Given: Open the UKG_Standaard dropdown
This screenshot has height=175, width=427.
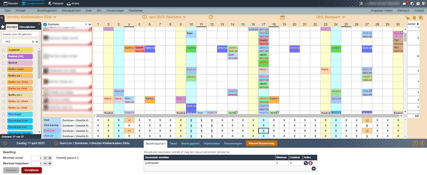Looking at the screenshot, I should (330, 17).
